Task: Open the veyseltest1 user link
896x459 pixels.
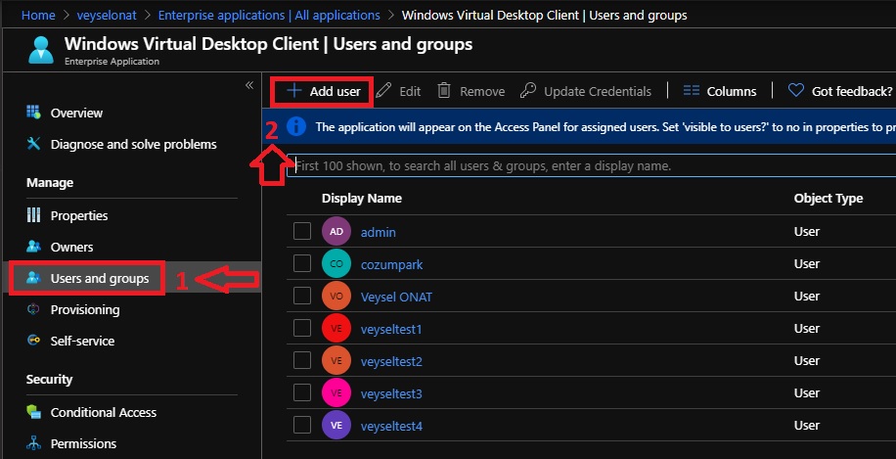Action: 391,329
